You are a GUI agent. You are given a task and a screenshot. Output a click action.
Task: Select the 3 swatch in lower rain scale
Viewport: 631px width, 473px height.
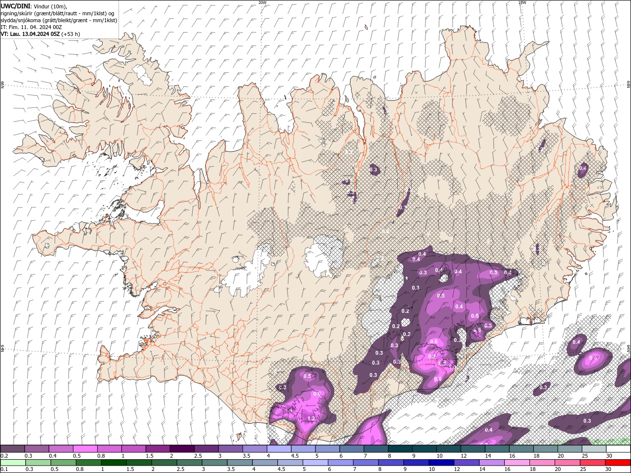point(214,463)
